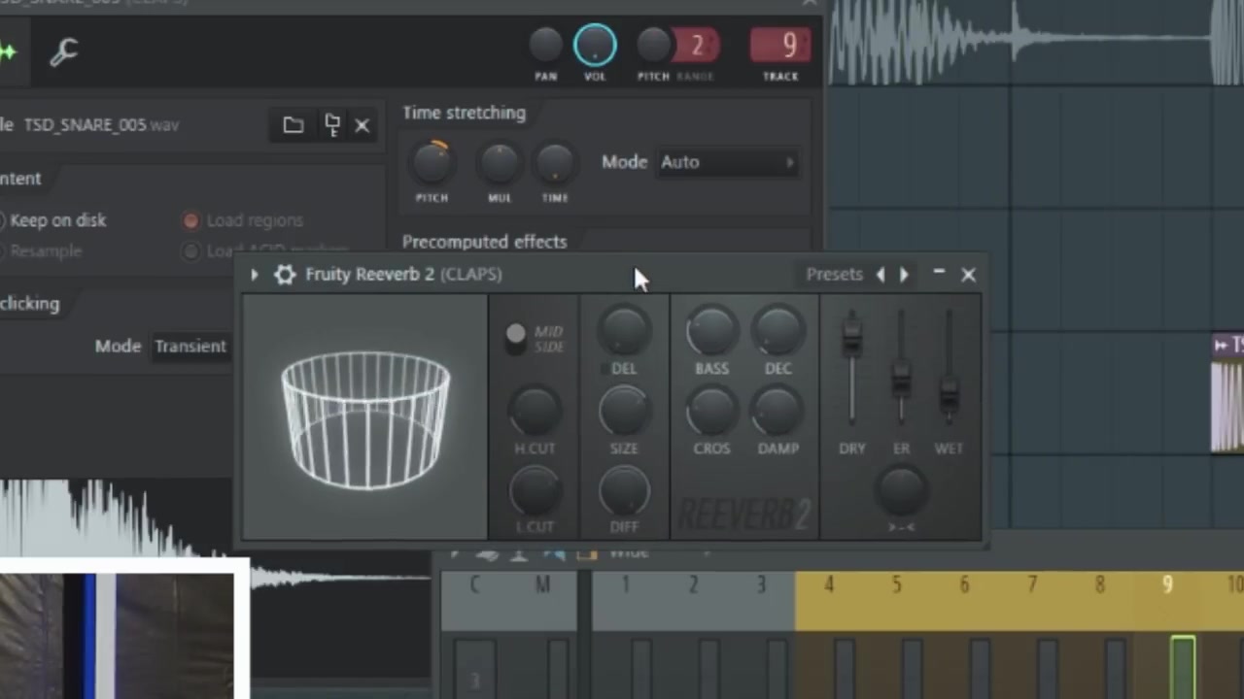Select mixer insert track 7

[1032, 585]
